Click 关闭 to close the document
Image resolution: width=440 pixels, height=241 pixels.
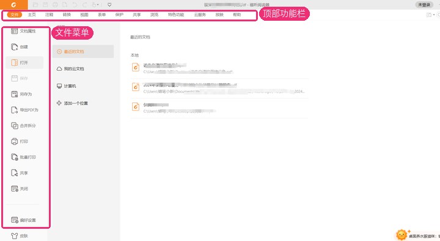[x=20, y=189]
